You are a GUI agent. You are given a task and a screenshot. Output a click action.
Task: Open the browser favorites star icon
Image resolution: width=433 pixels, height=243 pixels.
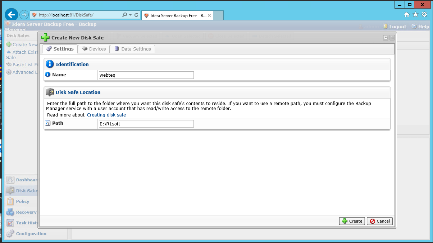pos(415,15)
